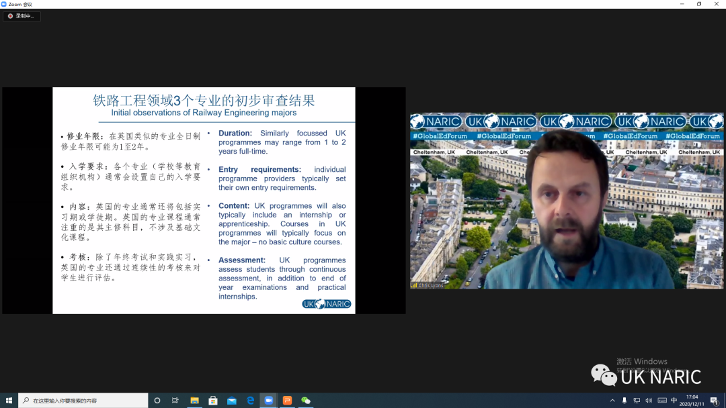Open File Explorer from the taskbar
The height and width of the screenshot is (408, 726).
click(x=194, y=400)
